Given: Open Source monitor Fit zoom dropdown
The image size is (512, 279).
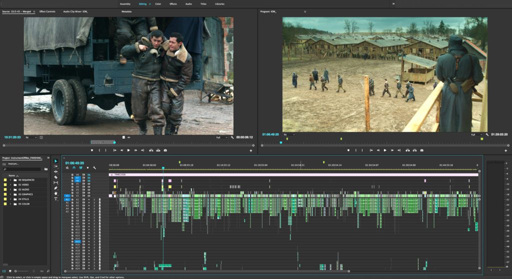Looking at the screenshot, I should pyautogui.click(x=31, y=137).
